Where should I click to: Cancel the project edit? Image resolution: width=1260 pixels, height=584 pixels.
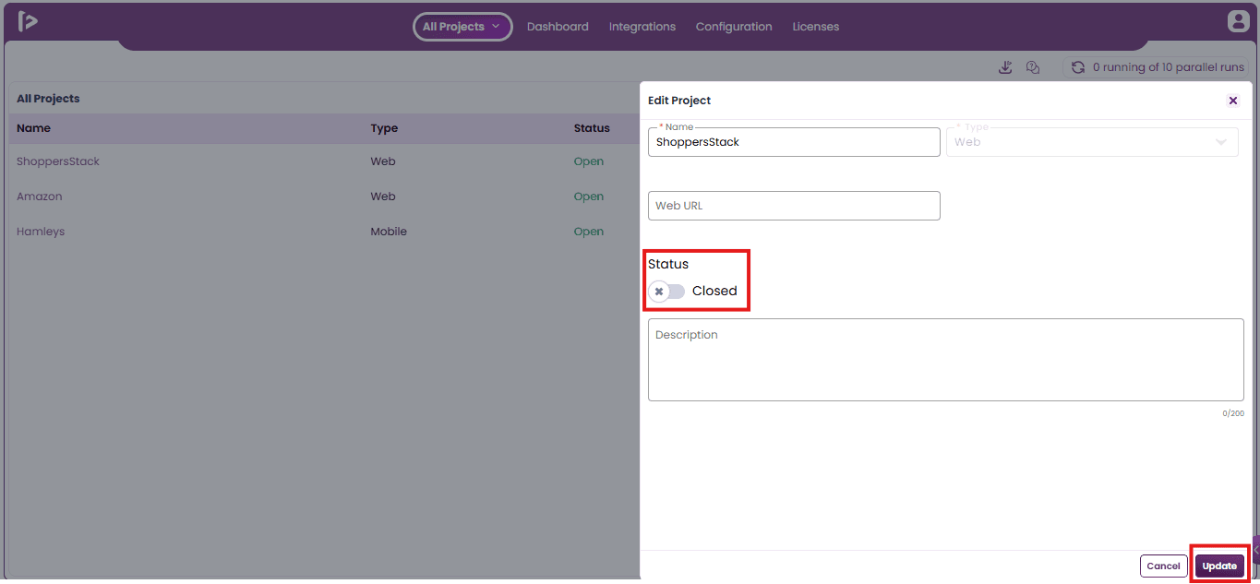1164,566
